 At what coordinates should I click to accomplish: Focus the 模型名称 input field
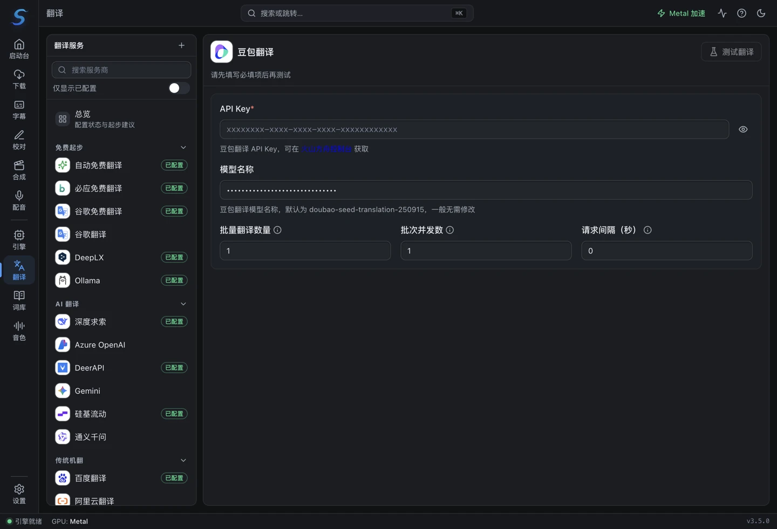click(x=486, y=190)
